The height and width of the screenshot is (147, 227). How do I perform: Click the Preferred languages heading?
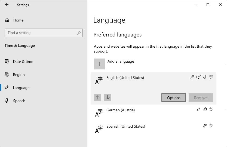click(x=117, y=35)
